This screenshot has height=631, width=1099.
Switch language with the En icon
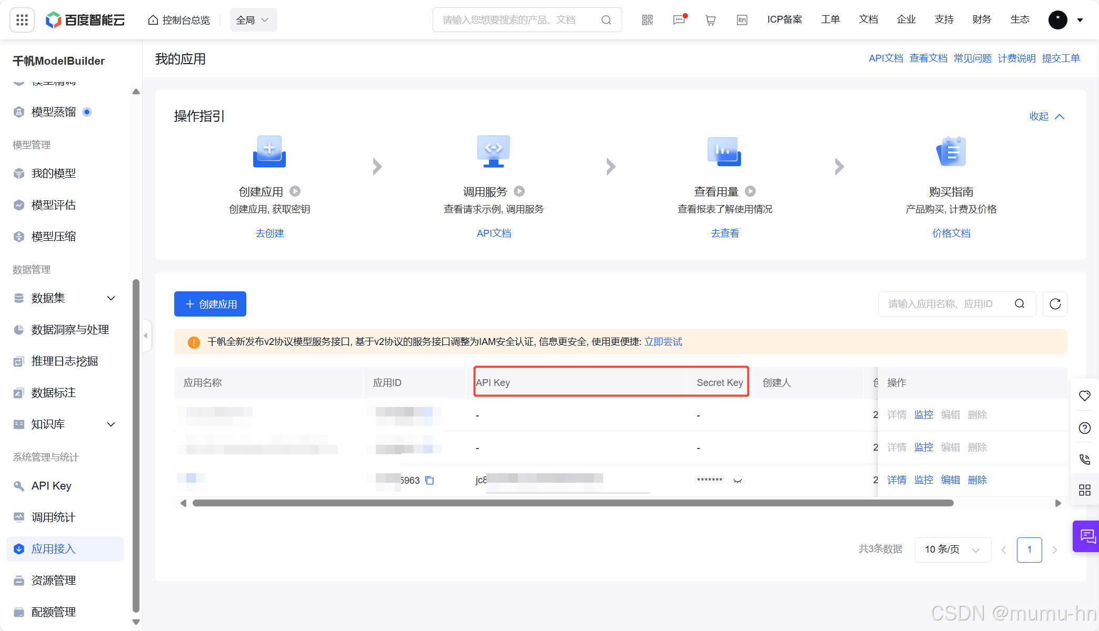pyautogui.click(x=742, y=20)
